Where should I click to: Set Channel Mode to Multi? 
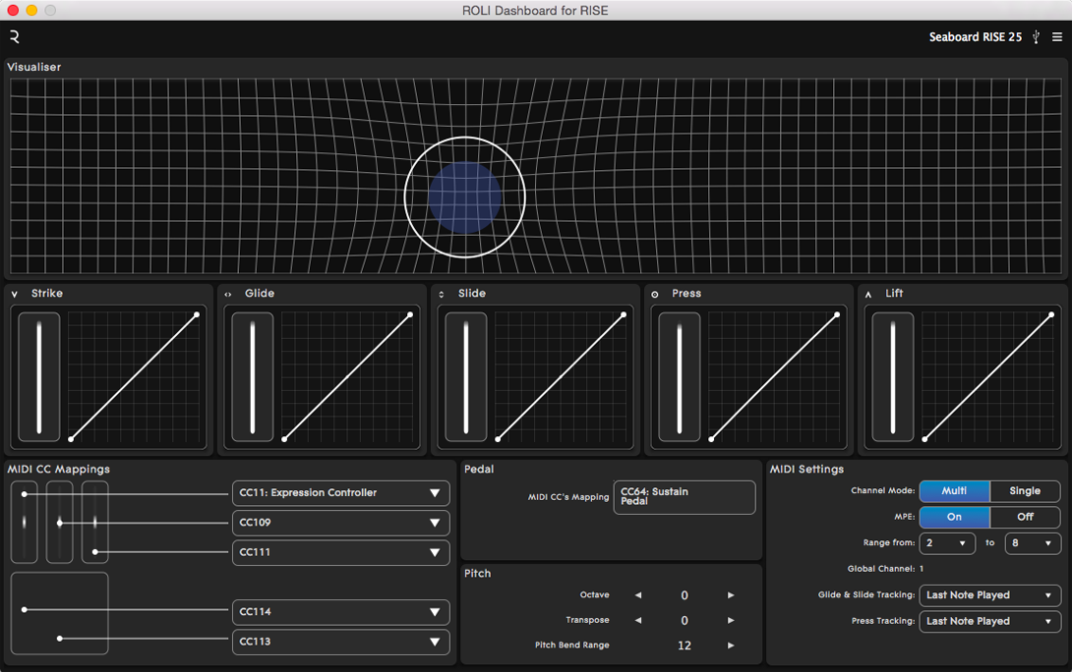(954, 491)
